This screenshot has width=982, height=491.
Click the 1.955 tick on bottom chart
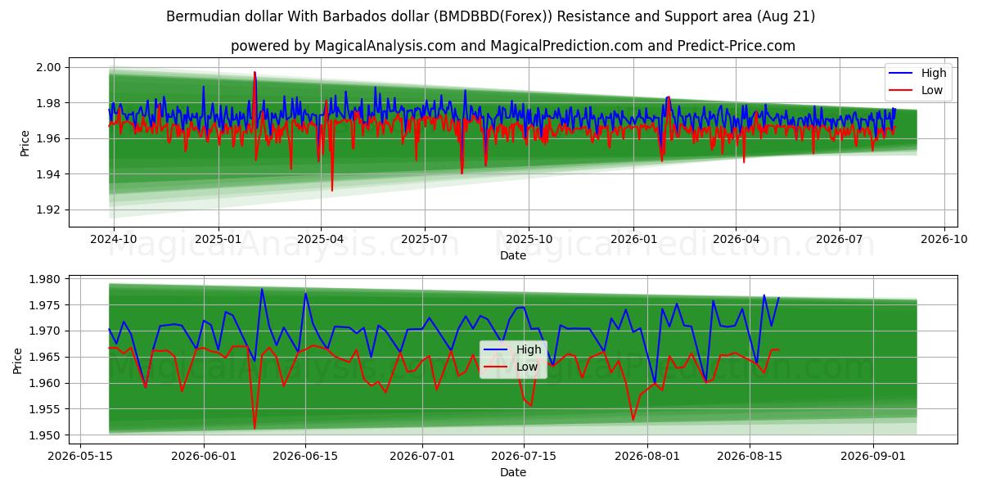[x=46, y=409]
